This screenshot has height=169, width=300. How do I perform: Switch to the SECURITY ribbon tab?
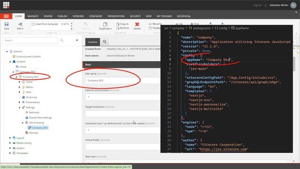click(x=135, y=16)
